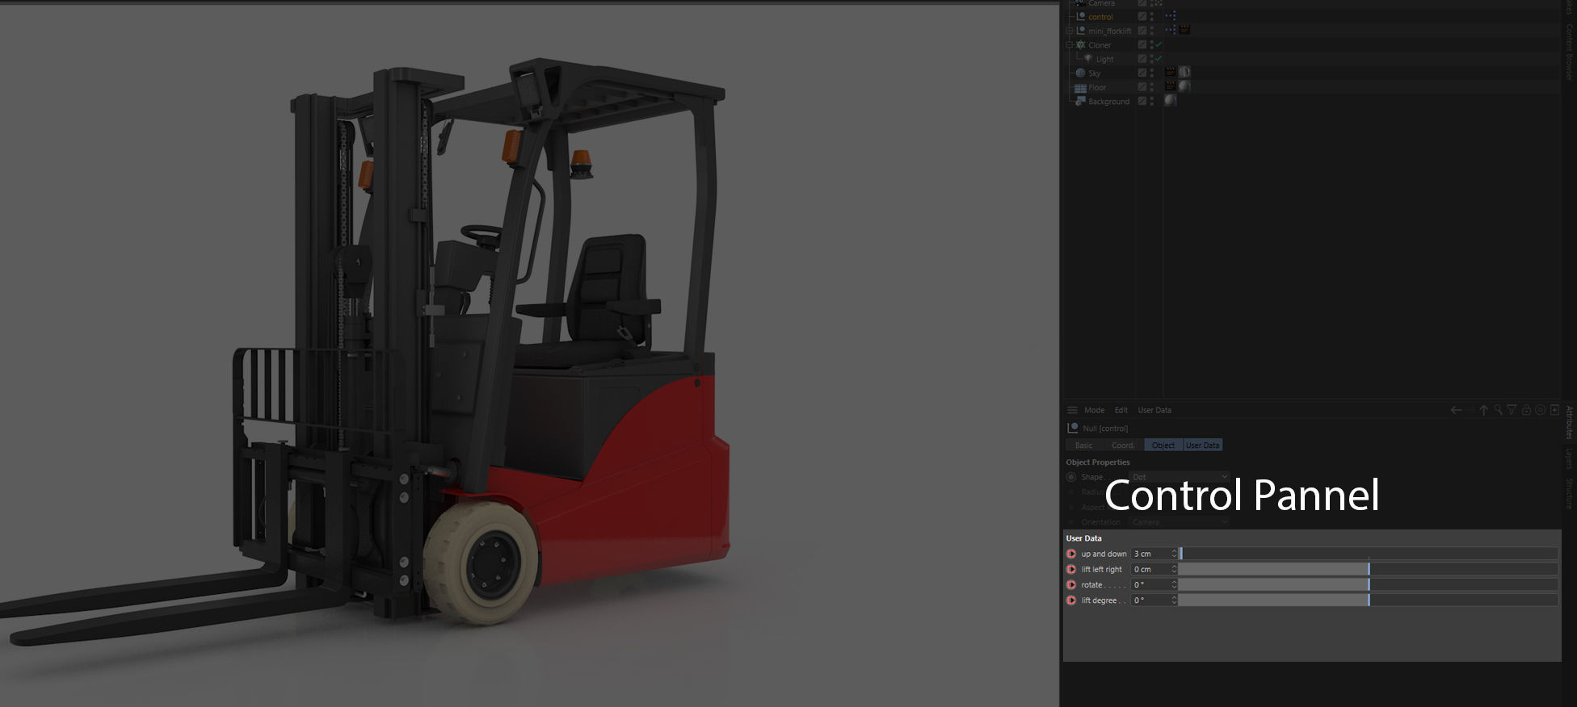Select the control null object icon

click(1081, 16)
